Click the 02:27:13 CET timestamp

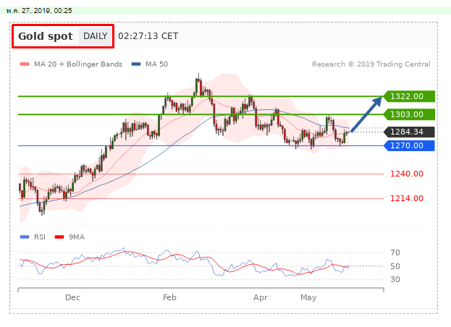[148, 36]
